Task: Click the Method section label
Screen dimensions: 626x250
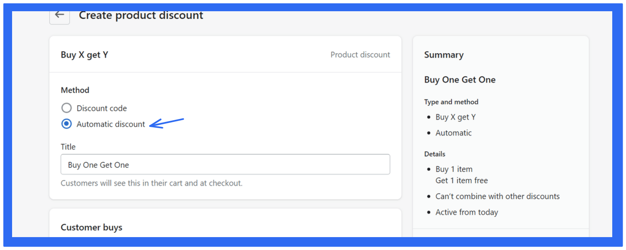Action: 75,90
